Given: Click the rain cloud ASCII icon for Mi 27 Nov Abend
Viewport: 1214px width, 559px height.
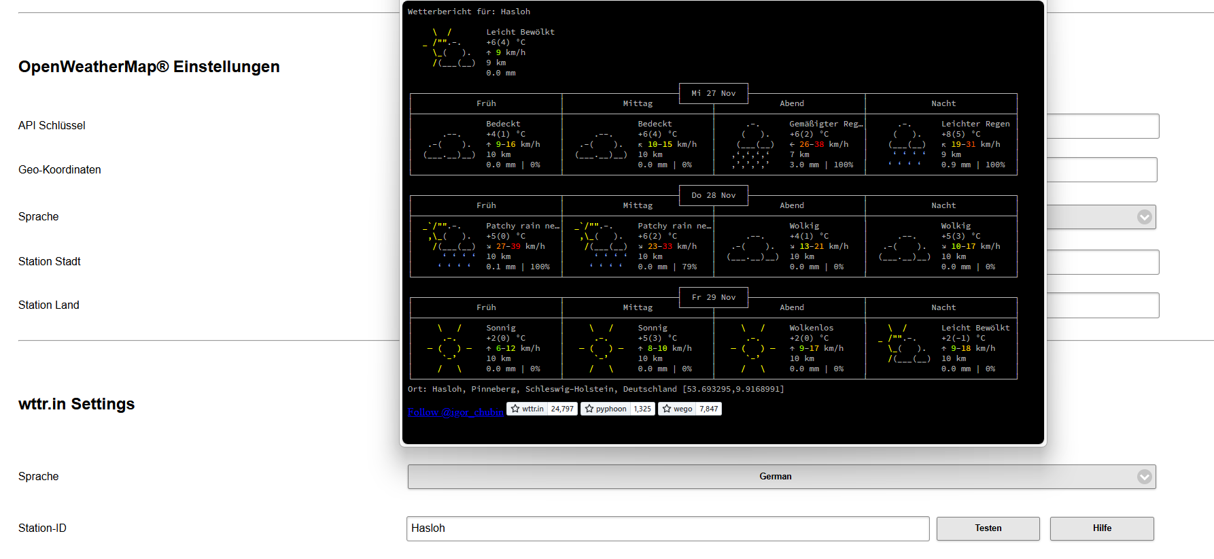Looking at the screenshot, I should pyautogui.click(x=754, y=144).
